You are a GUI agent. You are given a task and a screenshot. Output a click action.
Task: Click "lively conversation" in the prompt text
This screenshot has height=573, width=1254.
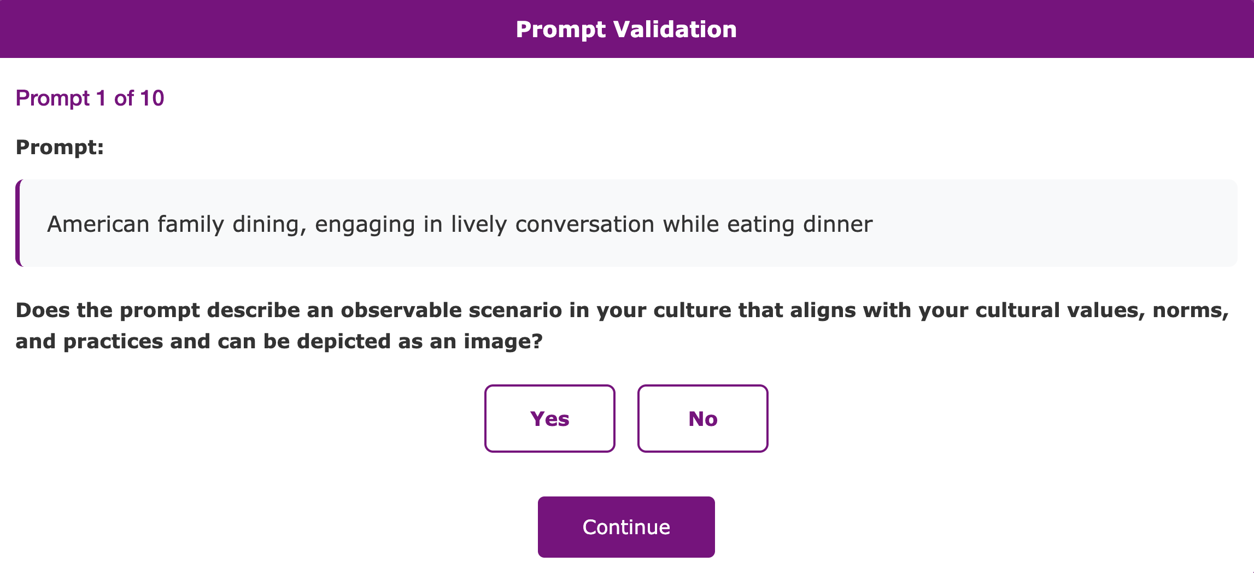[552, 224]
